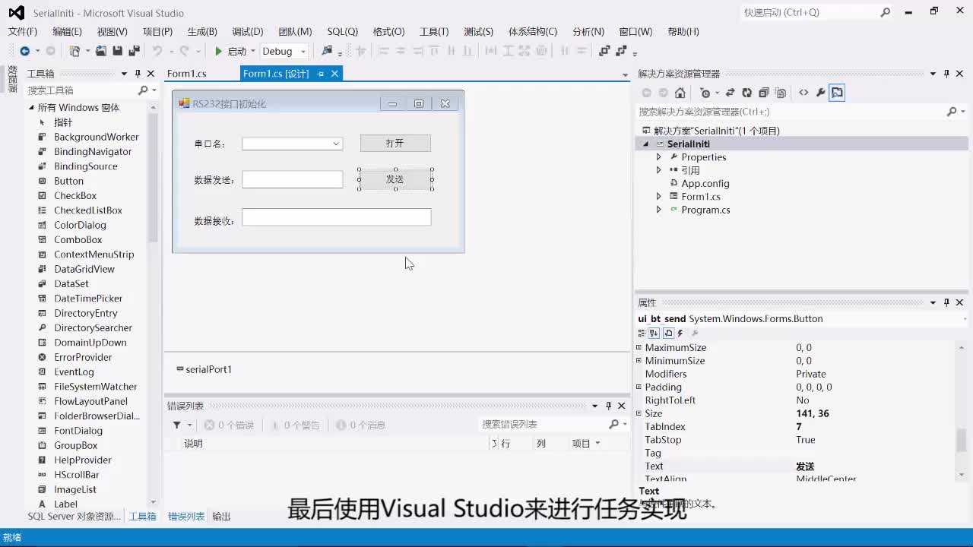Expand the Properties node in solution tree
This screenshot has width=973, height=547.
[659, 157]
